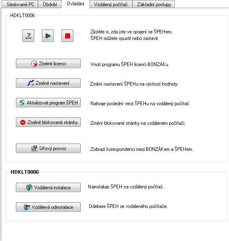
Task: Run Vzdálená odinstalace
Action: click(48, 207)
